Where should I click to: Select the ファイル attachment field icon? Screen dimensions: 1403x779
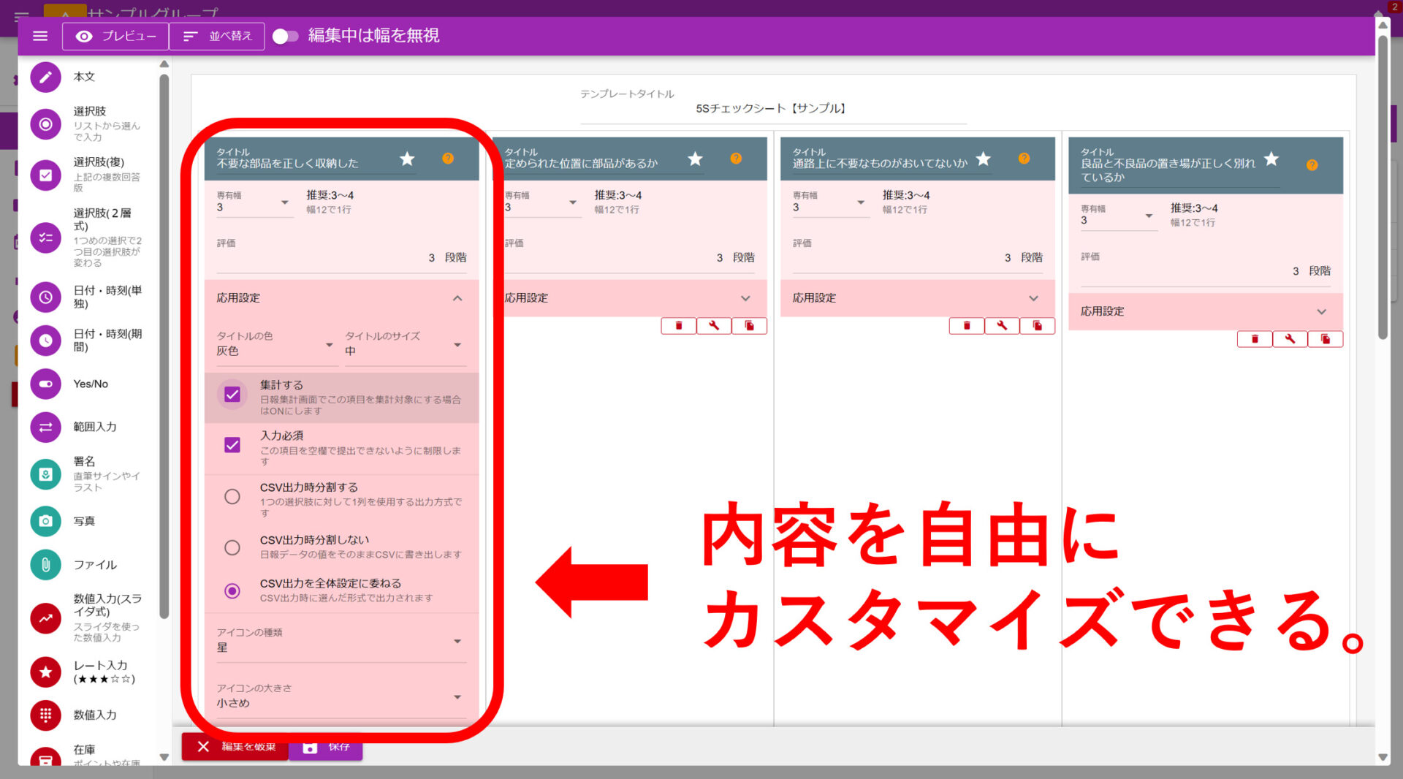pos(45,564)
